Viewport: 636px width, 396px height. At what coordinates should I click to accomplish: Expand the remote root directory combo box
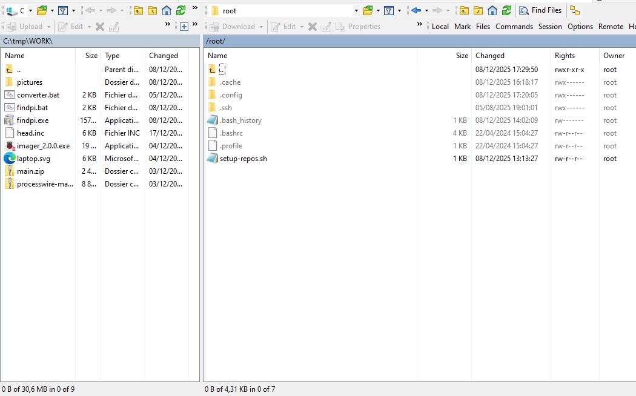pos(356,10)
